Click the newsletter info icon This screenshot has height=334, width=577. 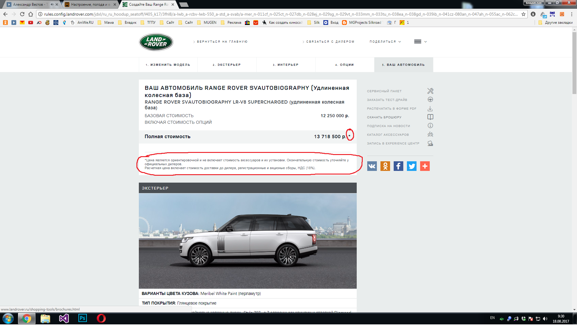coord(430,126)
